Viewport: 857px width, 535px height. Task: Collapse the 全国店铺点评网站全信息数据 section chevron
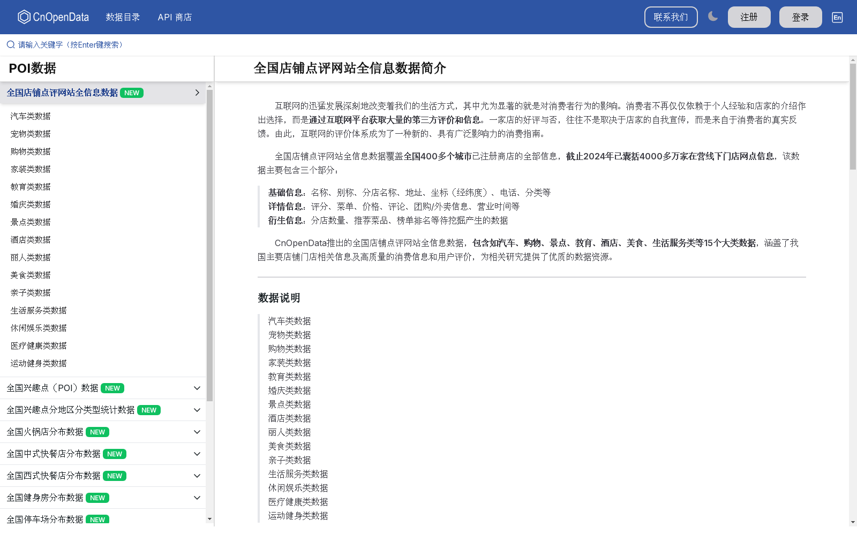(x=197, y=93)
